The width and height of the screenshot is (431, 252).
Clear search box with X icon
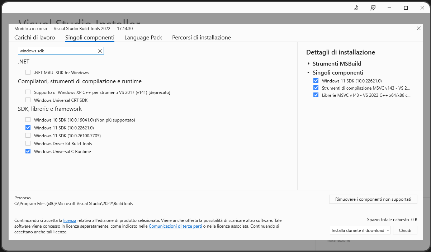[x=100, y=51]
